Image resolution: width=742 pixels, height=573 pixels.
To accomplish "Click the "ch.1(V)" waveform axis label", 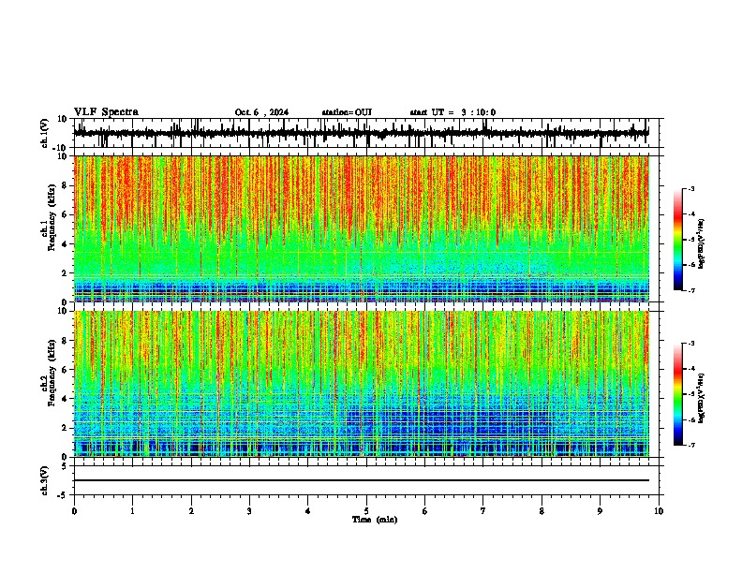I will (45, 133).
